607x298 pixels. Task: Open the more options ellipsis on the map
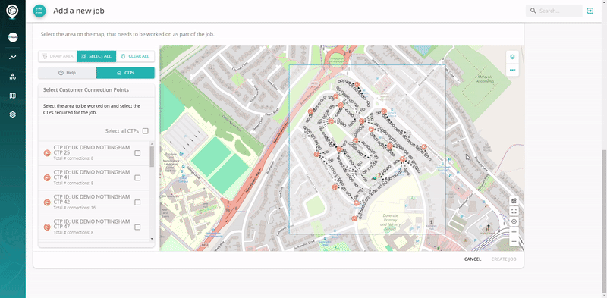pyautogui.click(x=512, y=70)
